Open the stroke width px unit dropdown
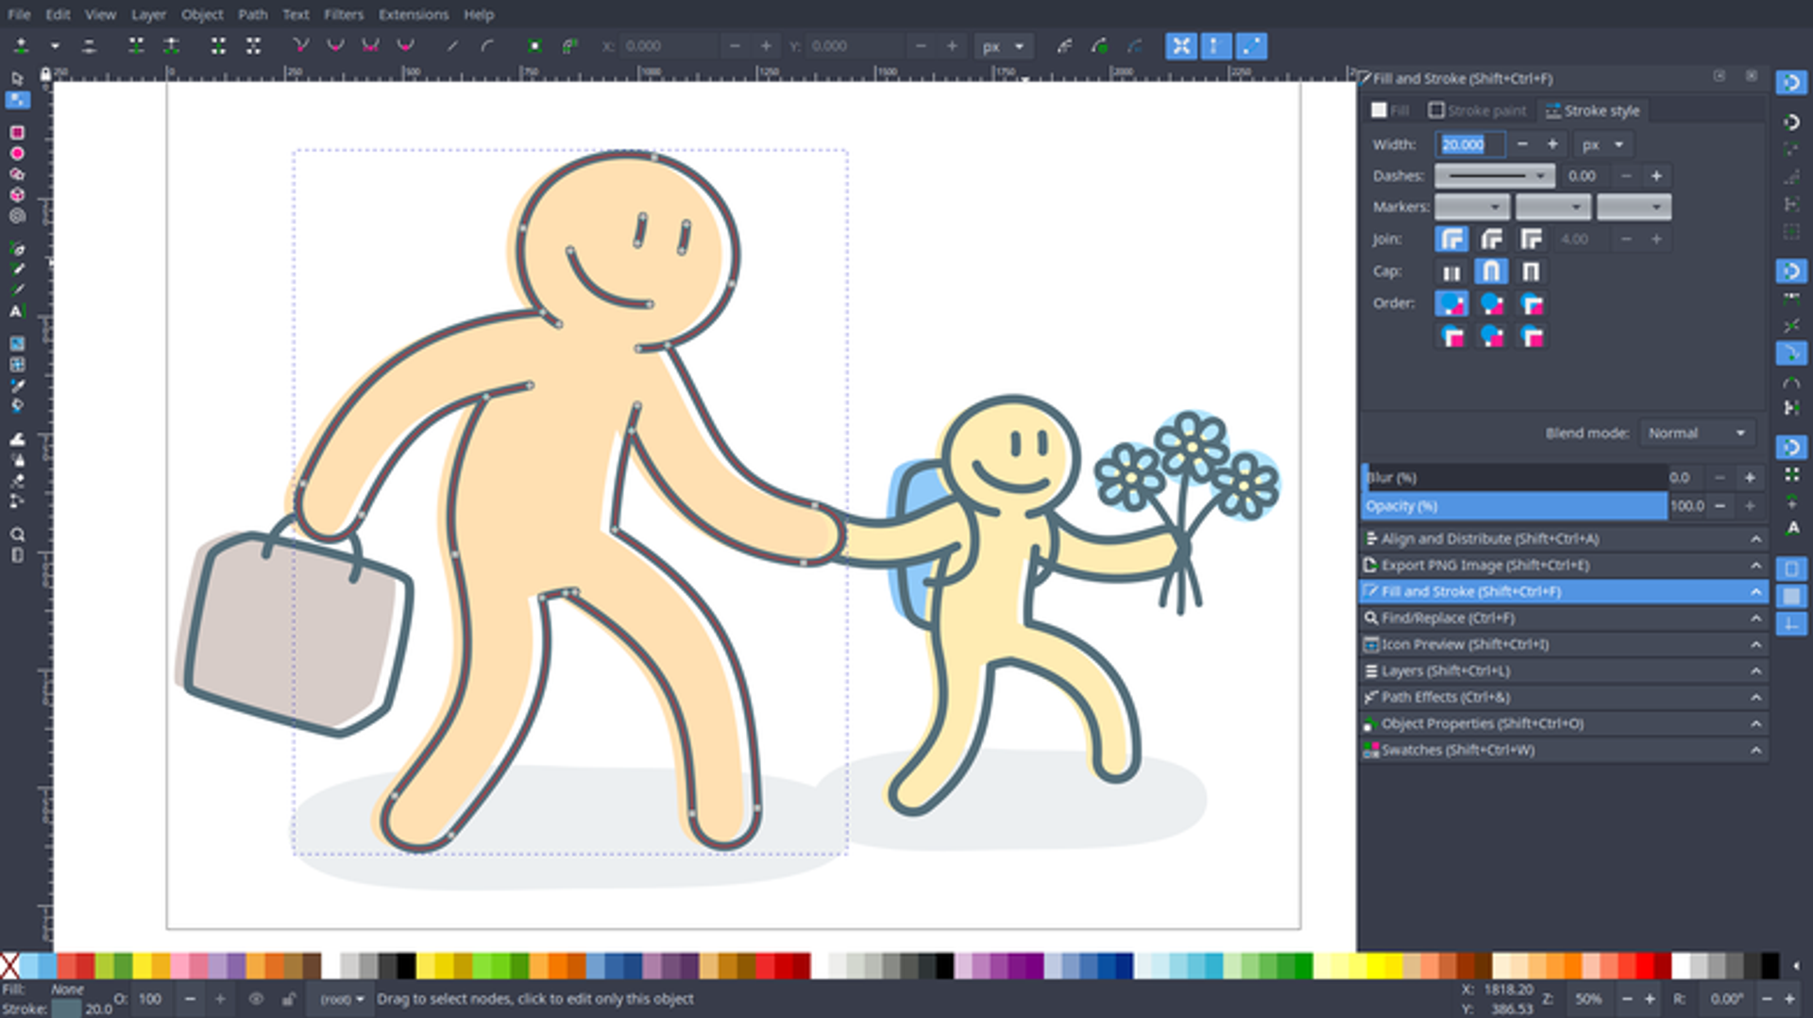The height and width of the screenshot is (1018, 1813). [1602, 145]
